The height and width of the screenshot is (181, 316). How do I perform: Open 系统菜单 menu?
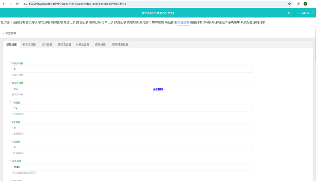click(x=234, y=22)
